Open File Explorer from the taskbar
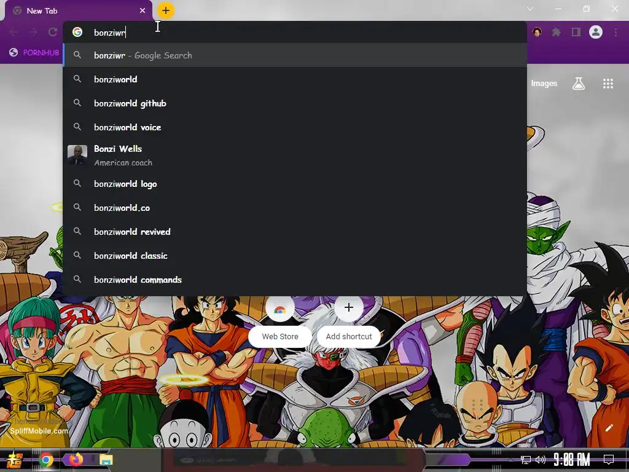 point(106,460)
